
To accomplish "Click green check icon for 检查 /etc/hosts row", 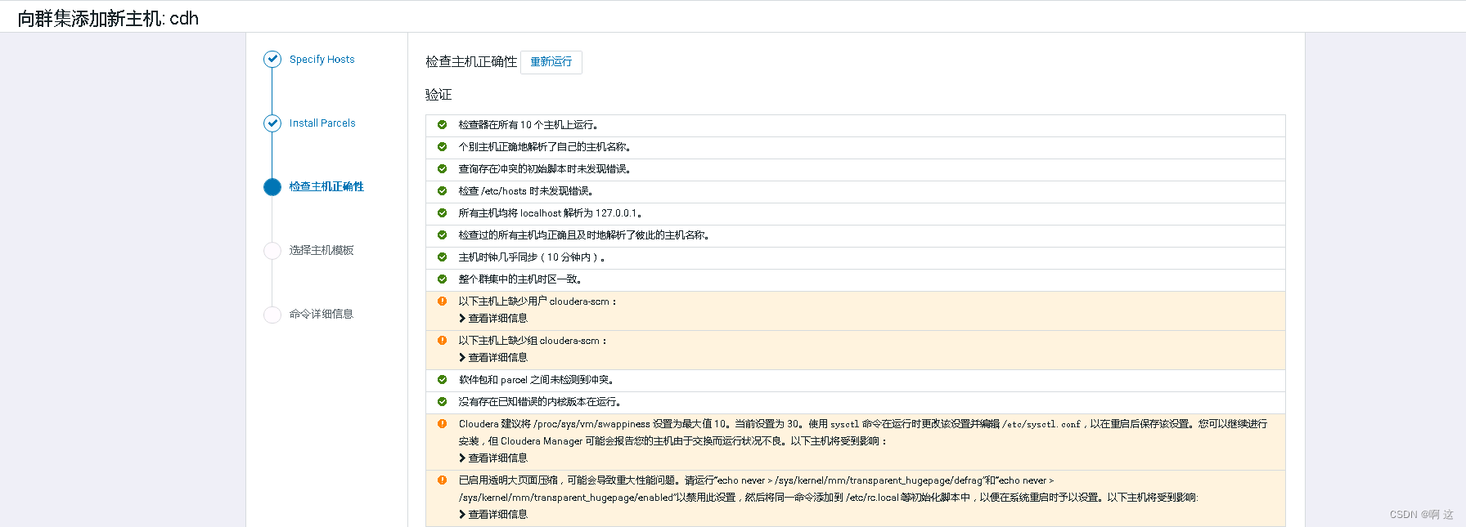I will (x=442, y=191).
